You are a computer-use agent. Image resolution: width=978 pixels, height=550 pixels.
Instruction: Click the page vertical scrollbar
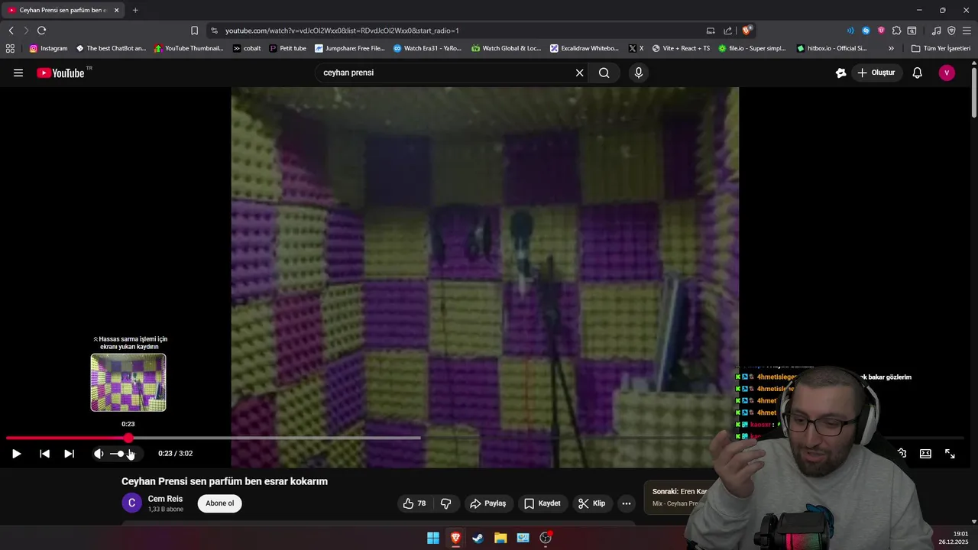[974, 93]
